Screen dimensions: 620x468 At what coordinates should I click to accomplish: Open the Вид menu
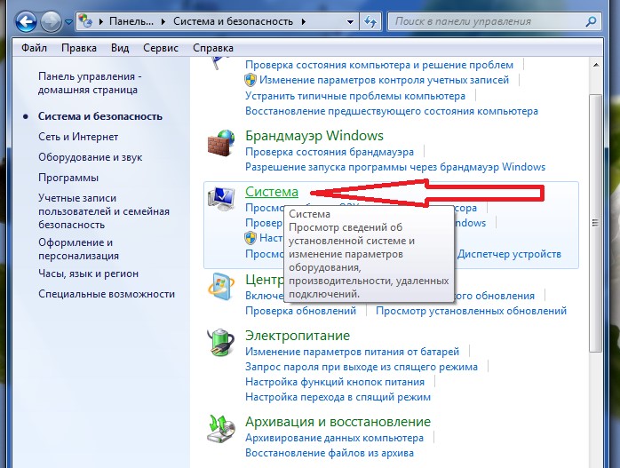(x=120, y=48)
